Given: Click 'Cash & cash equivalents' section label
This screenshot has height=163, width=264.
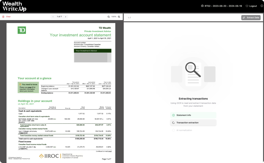Looking at the screenshot, I should tap(30, 111).
